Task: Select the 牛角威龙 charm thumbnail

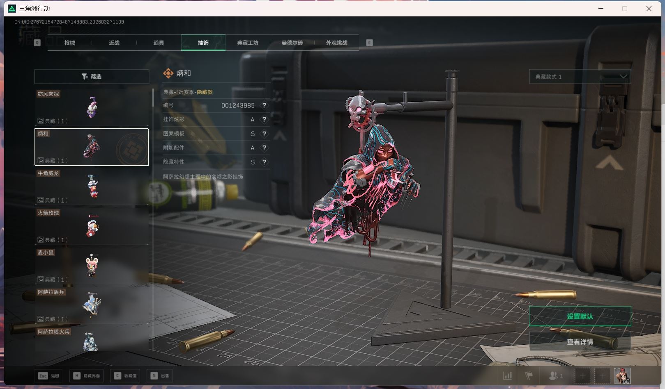Action: (x=92, y=187)
